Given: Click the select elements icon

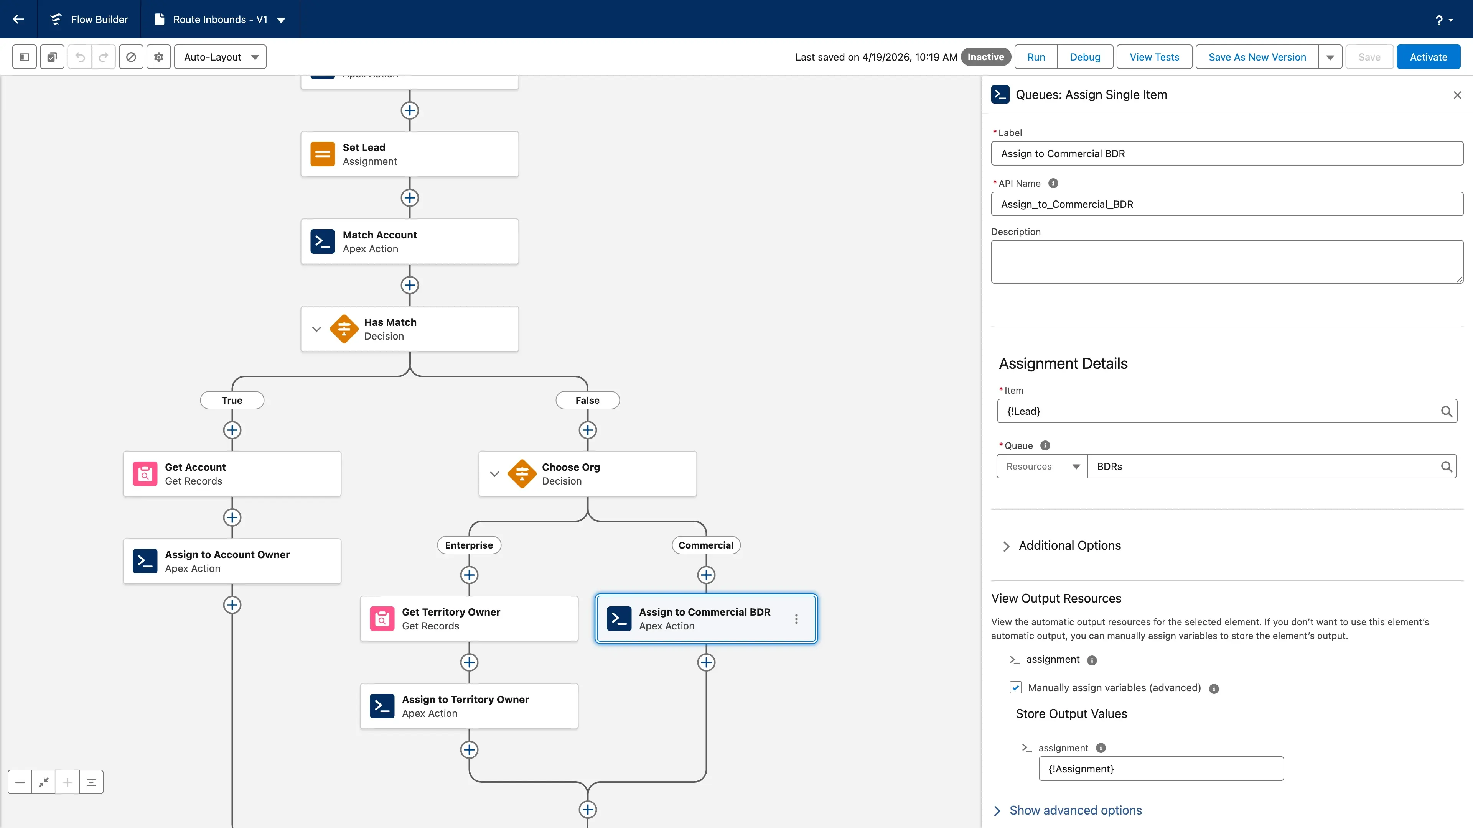Looking at the screenshot, I should [x=52, y=57].
